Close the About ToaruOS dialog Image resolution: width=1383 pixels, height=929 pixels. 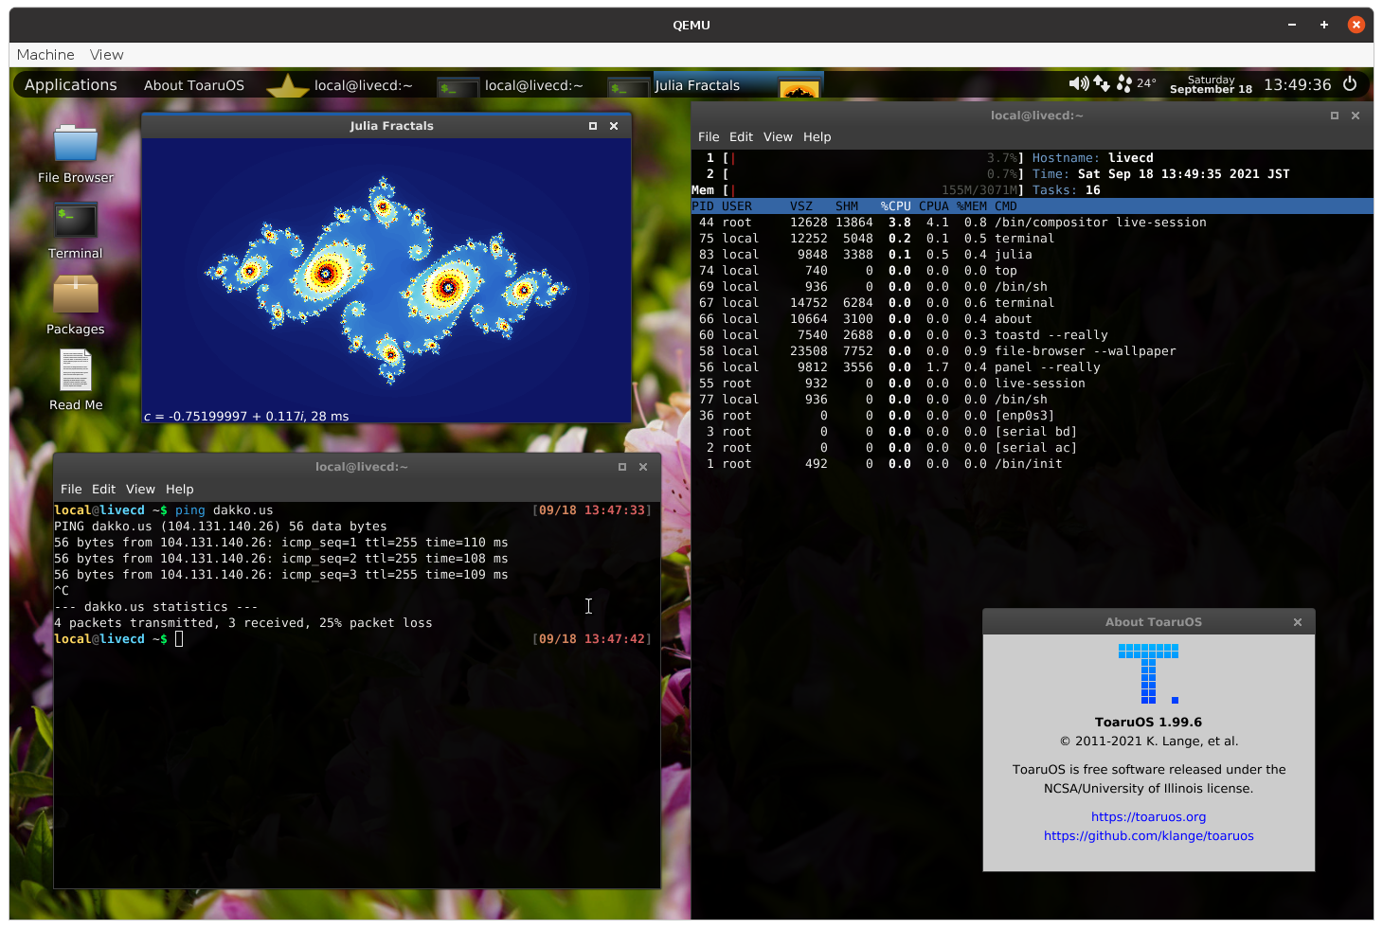pyautogui.click(x=1298, y=622)
